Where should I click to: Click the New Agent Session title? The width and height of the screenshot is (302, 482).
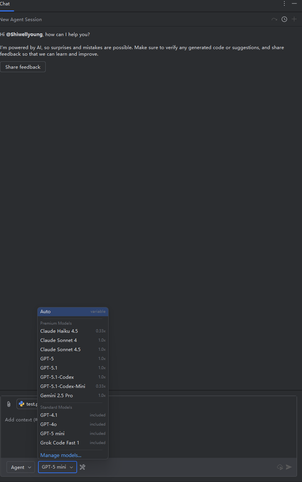pos(21,19)
